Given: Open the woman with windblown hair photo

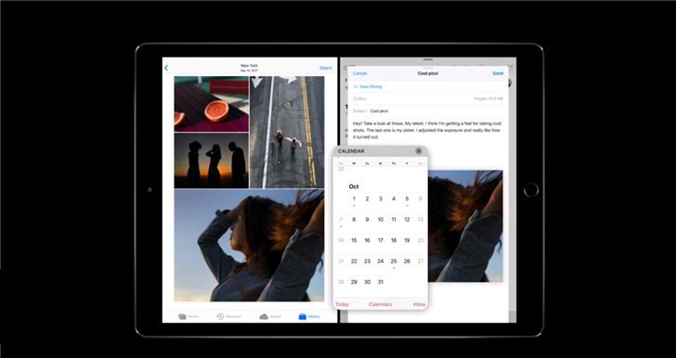Looking at the screenshot, I should click(x=249, y=245).
